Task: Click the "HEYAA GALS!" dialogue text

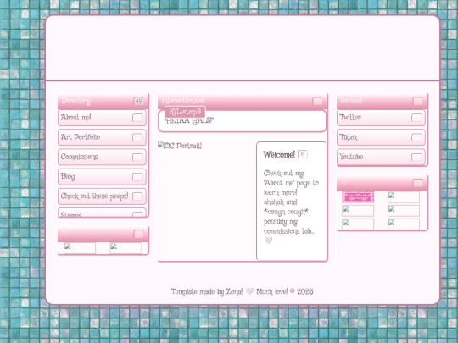Action: 189,121
